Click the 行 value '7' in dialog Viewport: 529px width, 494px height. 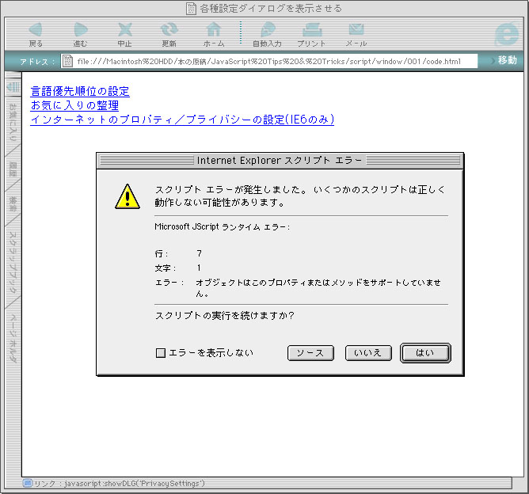coord(199,253)
